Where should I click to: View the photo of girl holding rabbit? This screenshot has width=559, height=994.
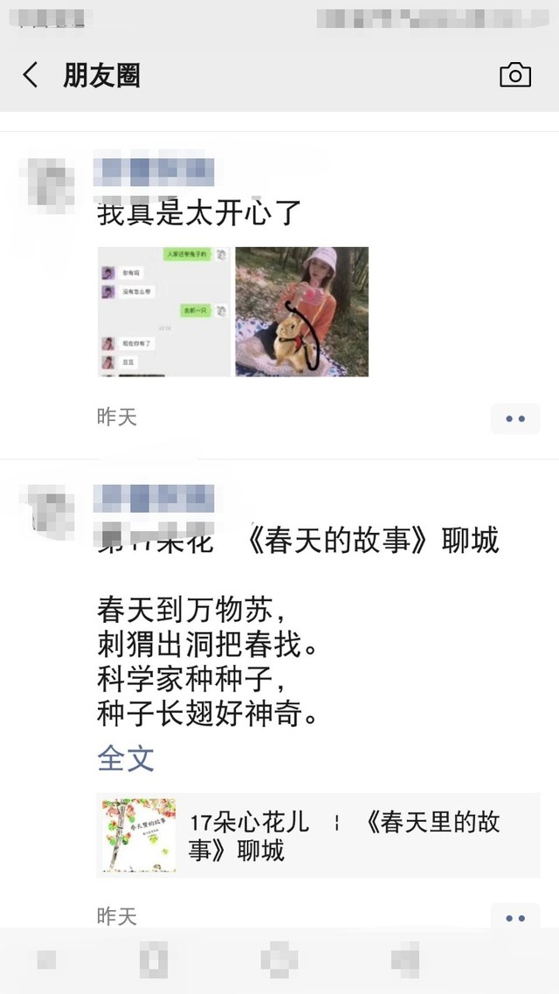click(x=301, y=311)
